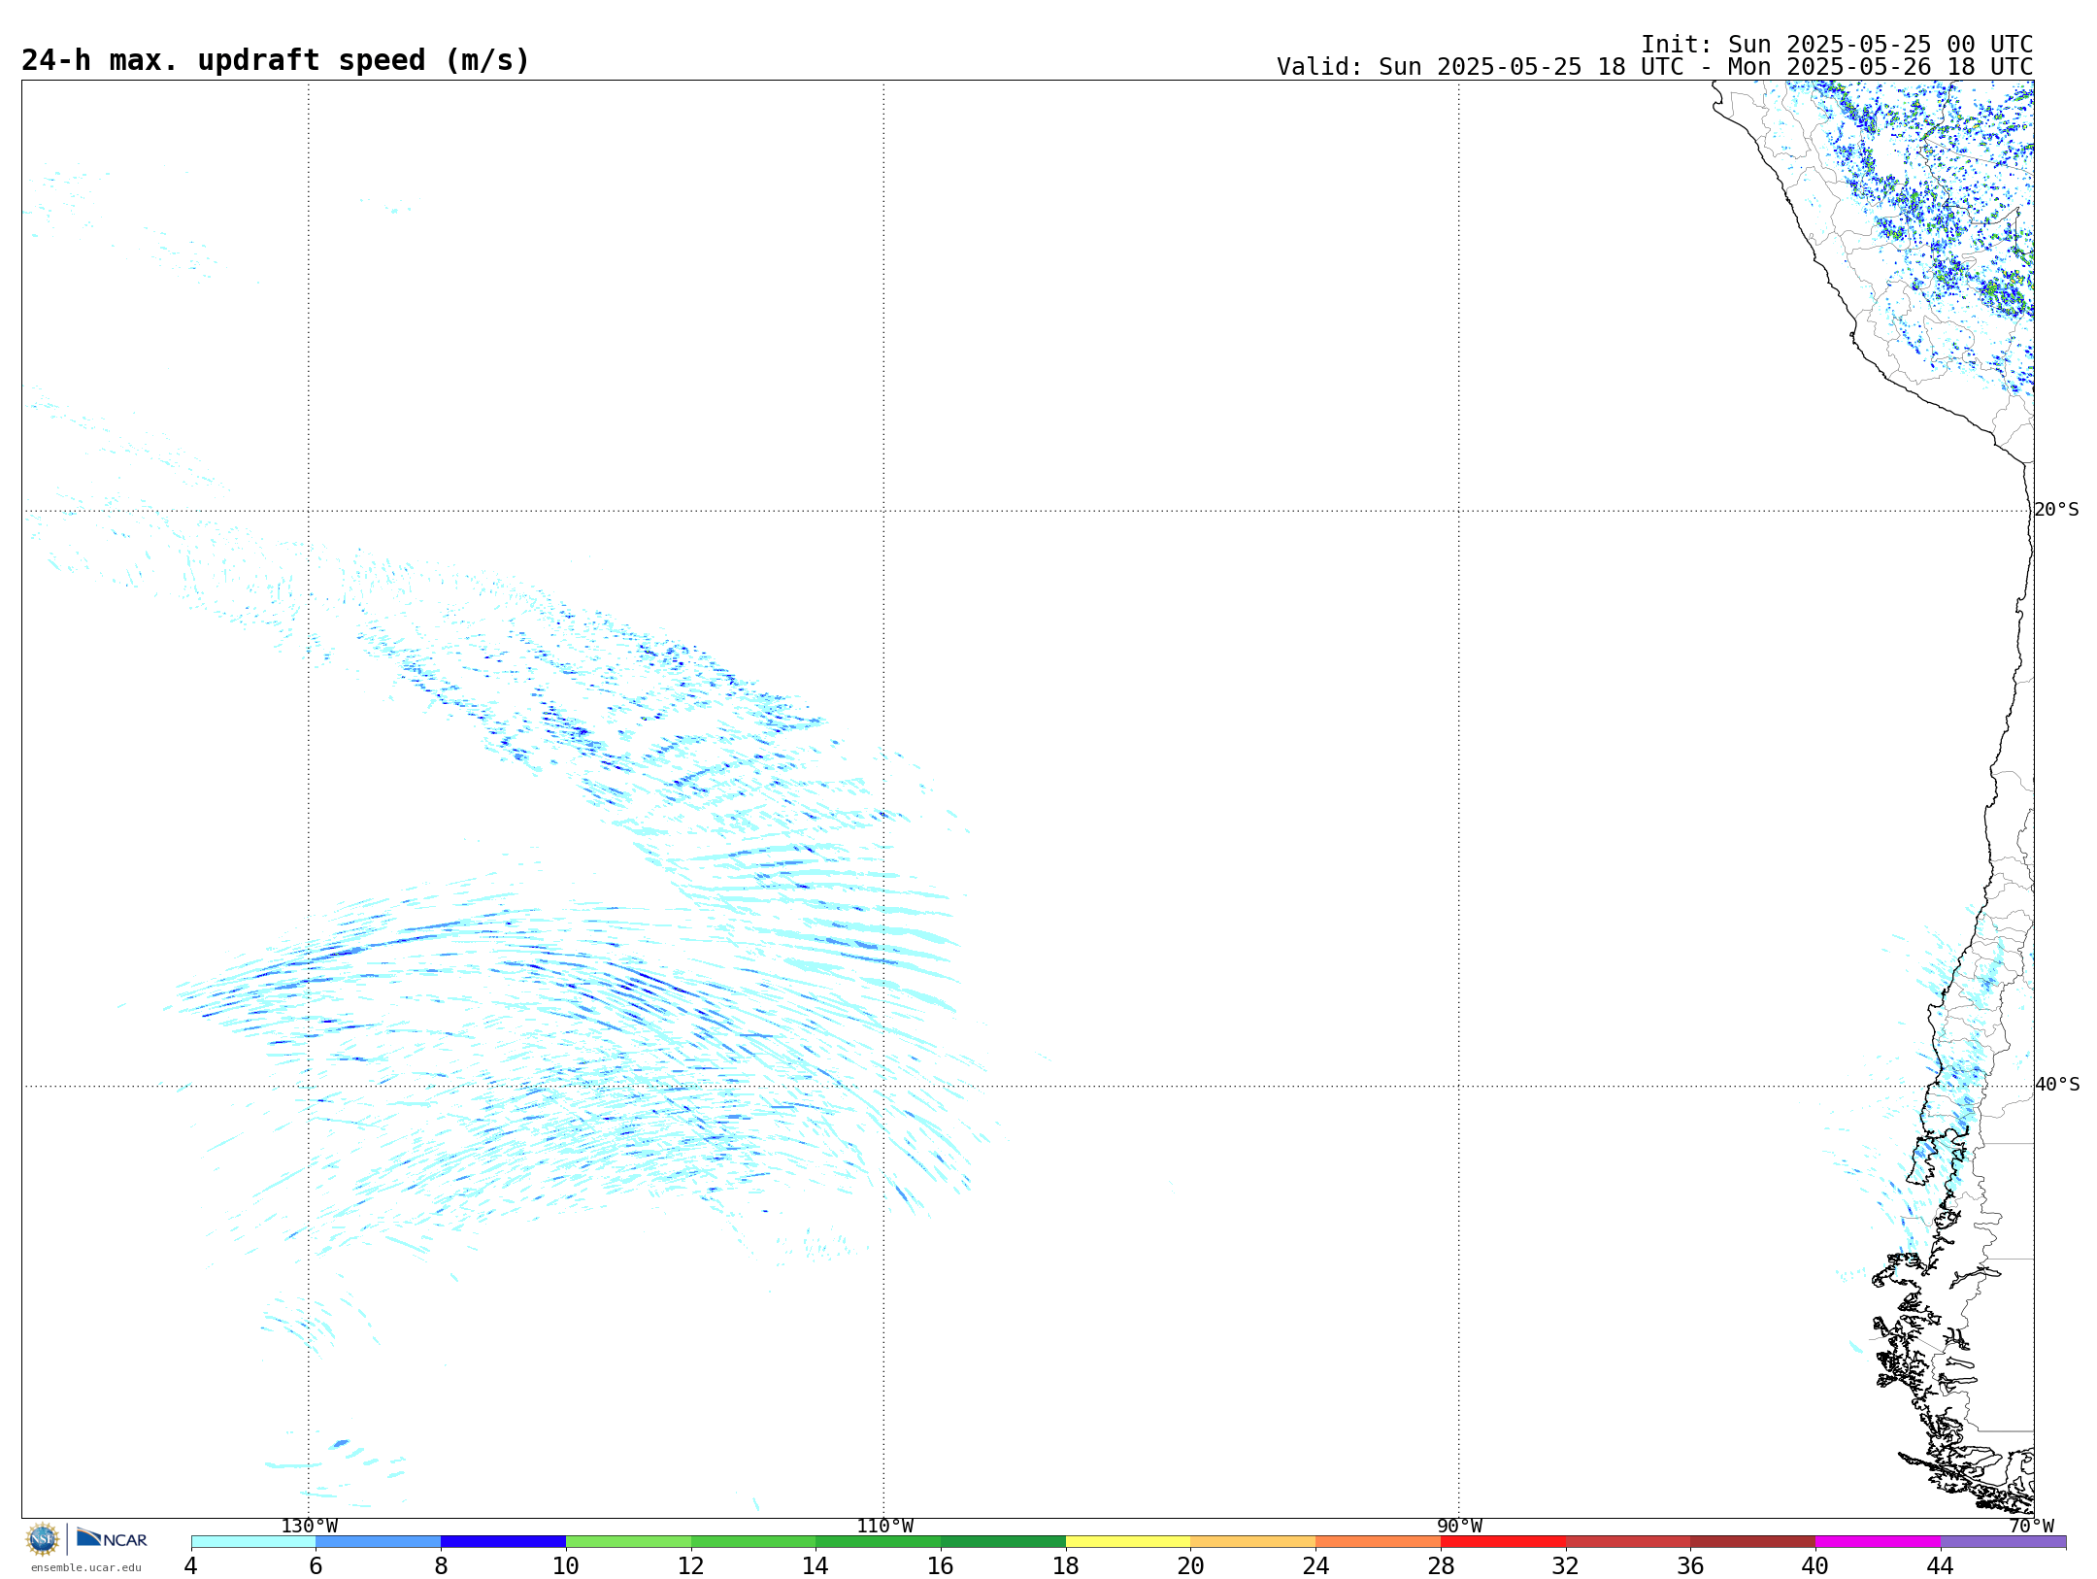Click the "Init: Sun 2025-05-25 00 UTC" line
Image resolution: width=2097 pixels, height=1579 pixels.
pyautogui.click(x=1837, y=45)
